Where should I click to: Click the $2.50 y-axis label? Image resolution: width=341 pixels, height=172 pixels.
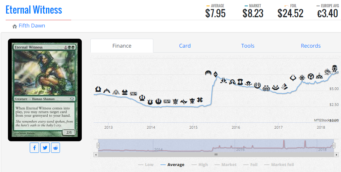334,105
